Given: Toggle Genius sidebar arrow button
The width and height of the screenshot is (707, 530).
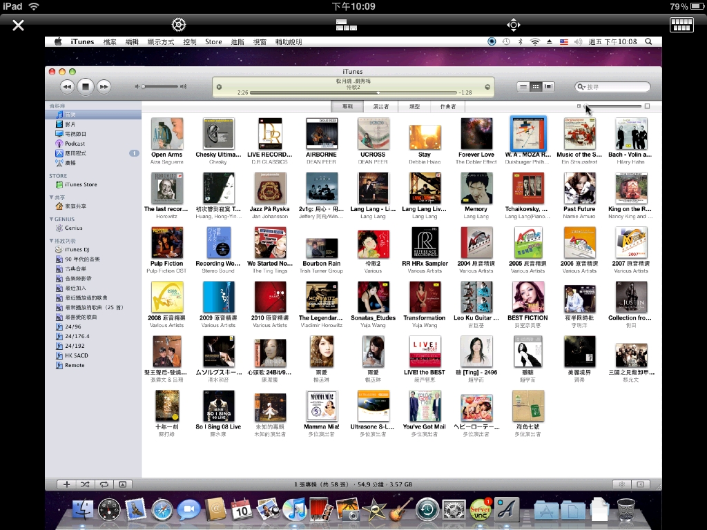Looking at the screenshot, I should (640, 484).
